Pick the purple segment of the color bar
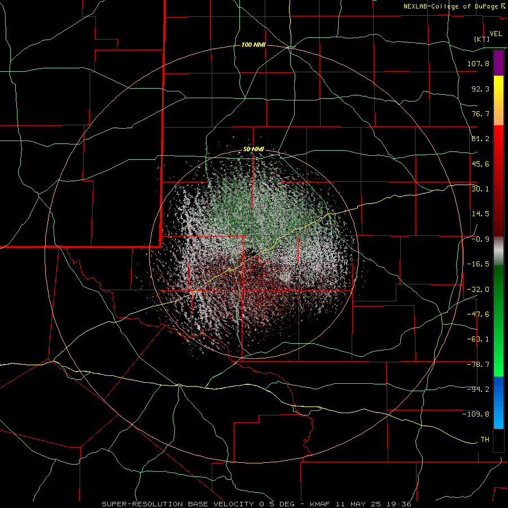 [498, 63]
